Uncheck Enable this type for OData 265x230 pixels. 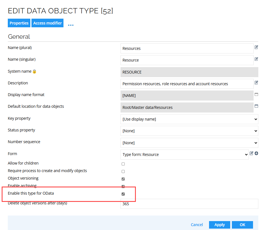point(123,194)
